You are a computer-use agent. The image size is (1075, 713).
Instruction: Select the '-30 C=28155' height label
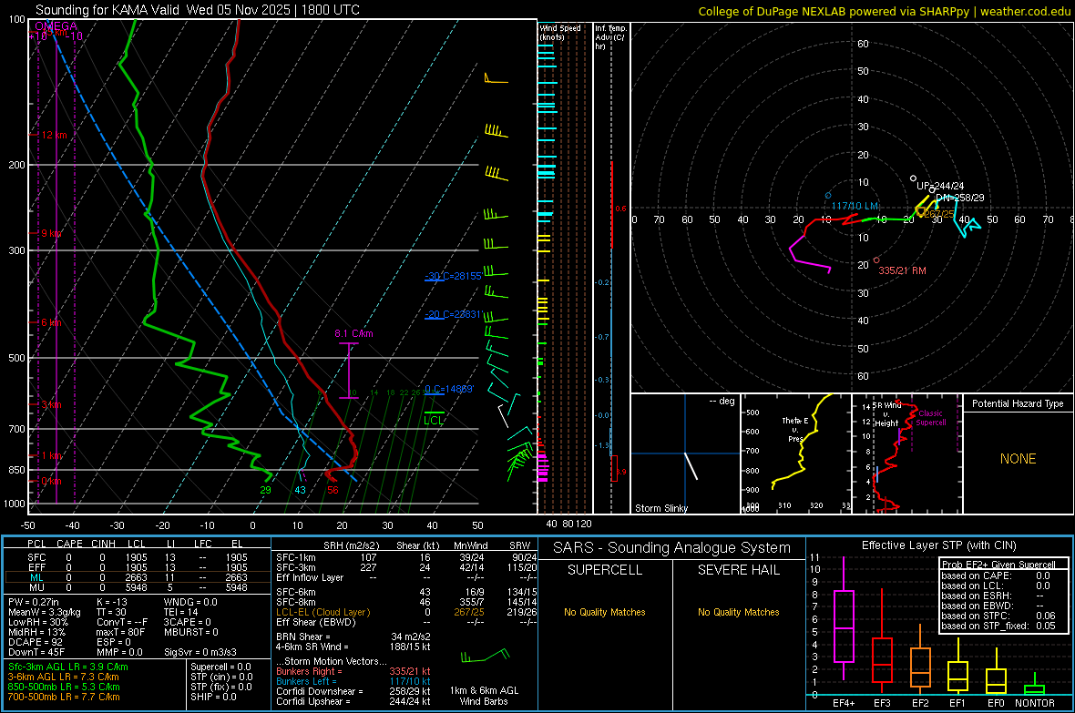(x=453, y=276)
